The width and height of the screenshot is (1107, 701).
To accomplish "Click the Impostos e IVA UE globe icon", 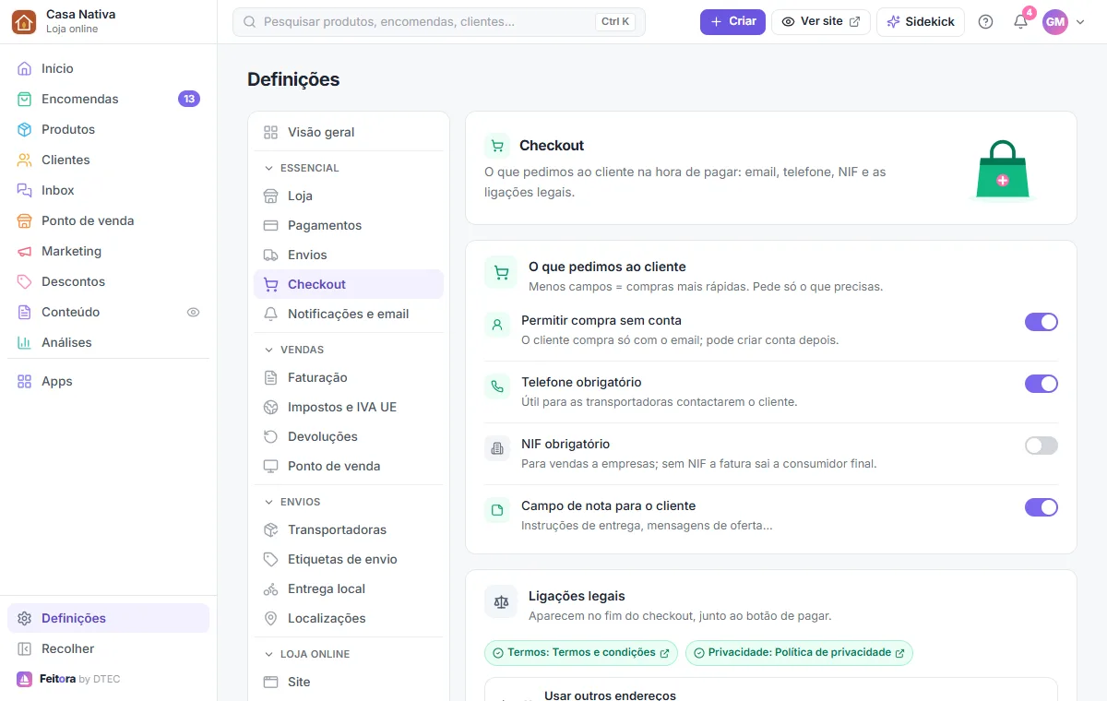I will (x=270, y=407).
